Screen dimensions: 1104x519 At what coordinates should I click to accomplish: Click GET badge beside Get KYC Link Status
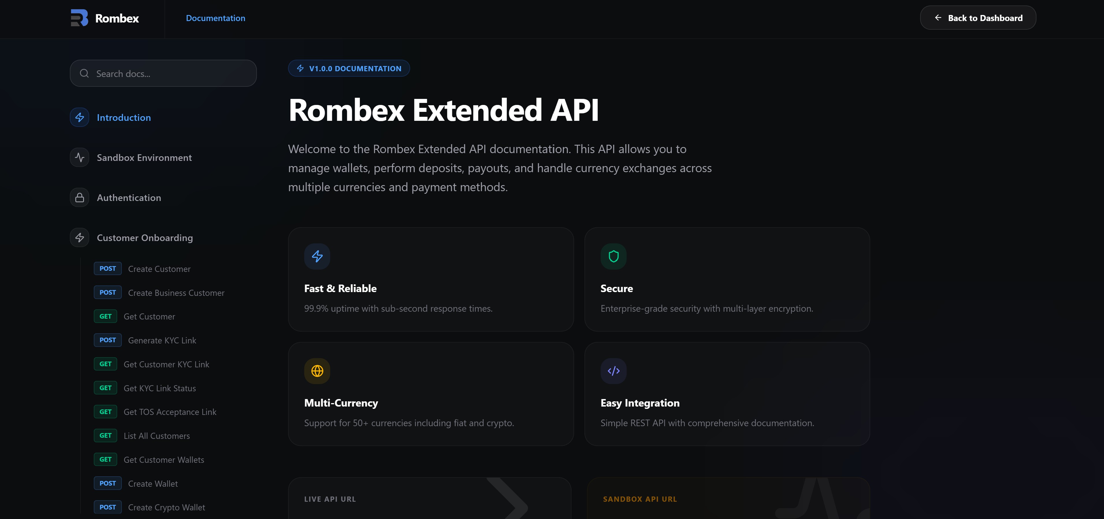click(105, 388)
